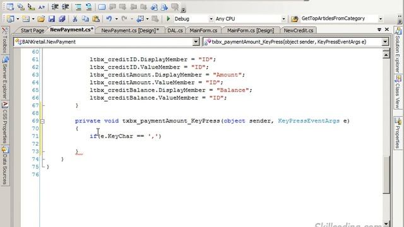Select the NewPayment.cs tab
This screenshot has height=227, width=404.
pyautogui.click(x=71, y=30)
